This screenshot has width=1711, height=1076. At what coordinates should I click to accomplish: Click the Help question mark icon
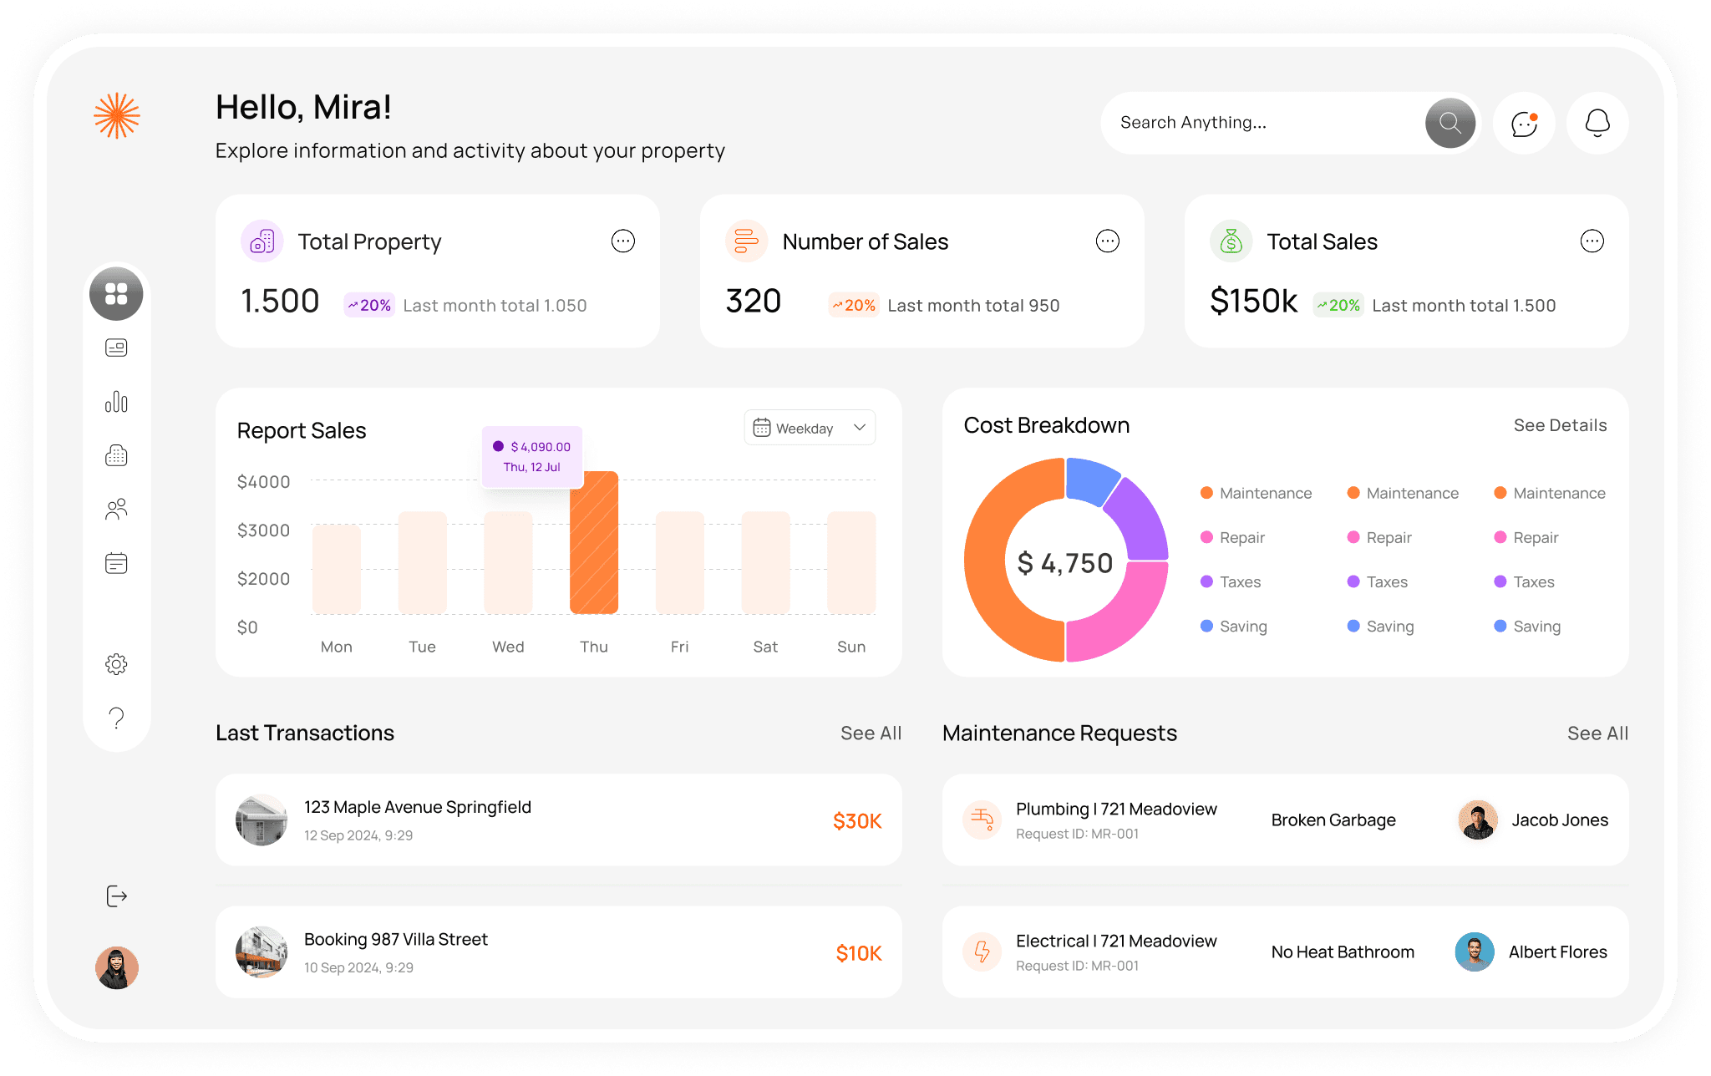[116, 718]
